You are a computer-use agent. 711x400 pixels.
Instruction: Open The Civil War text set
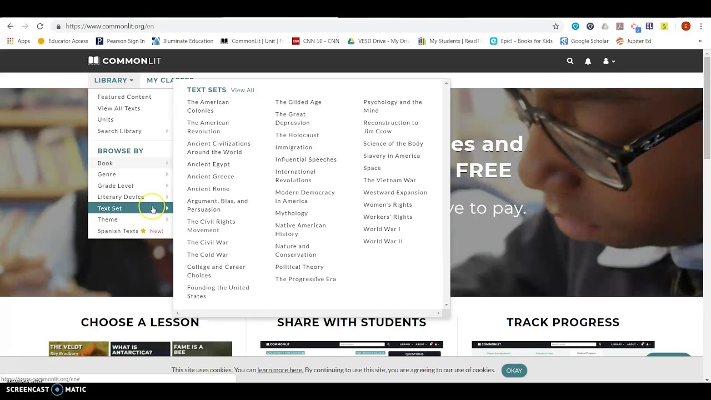(208, 243)
